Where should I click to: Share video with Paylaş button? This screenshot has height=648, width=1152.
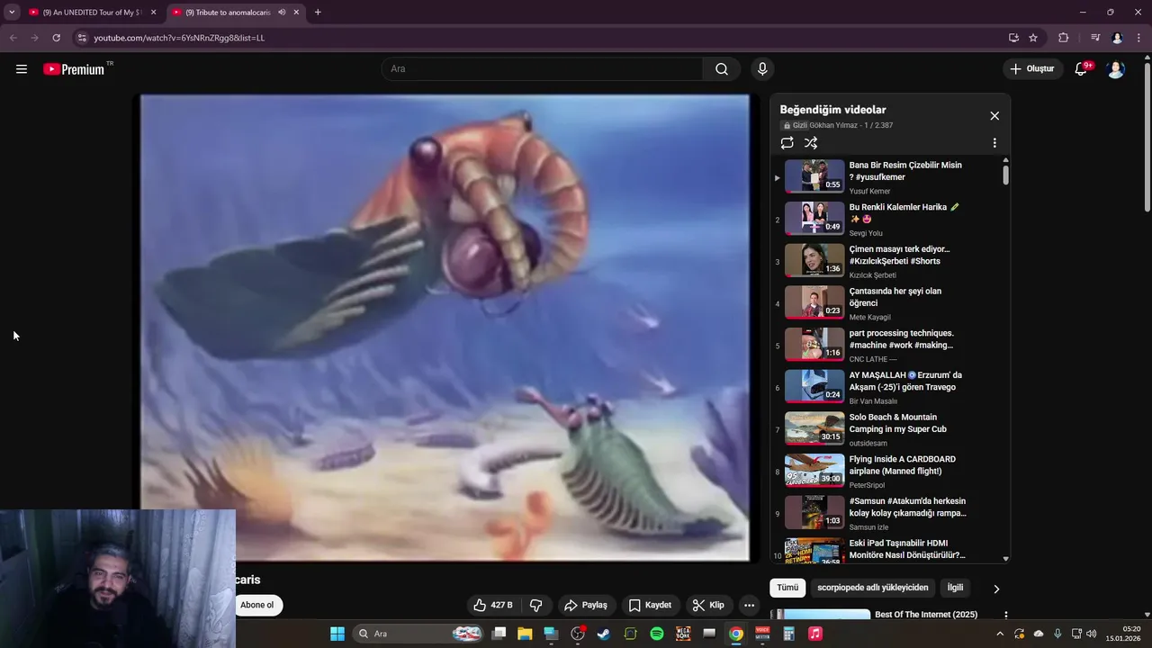pos(585,605)
